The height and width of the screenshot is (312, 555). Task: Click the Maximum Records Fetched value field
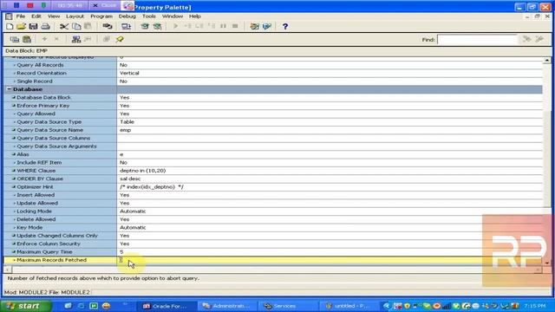pyautogui.click(x=330, y=260)
